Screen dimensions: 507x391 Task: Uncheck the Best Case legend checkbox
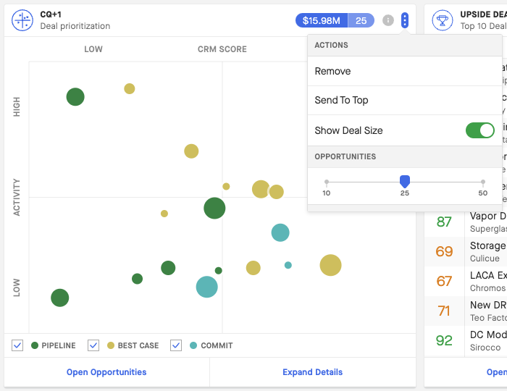click(93, 345)
